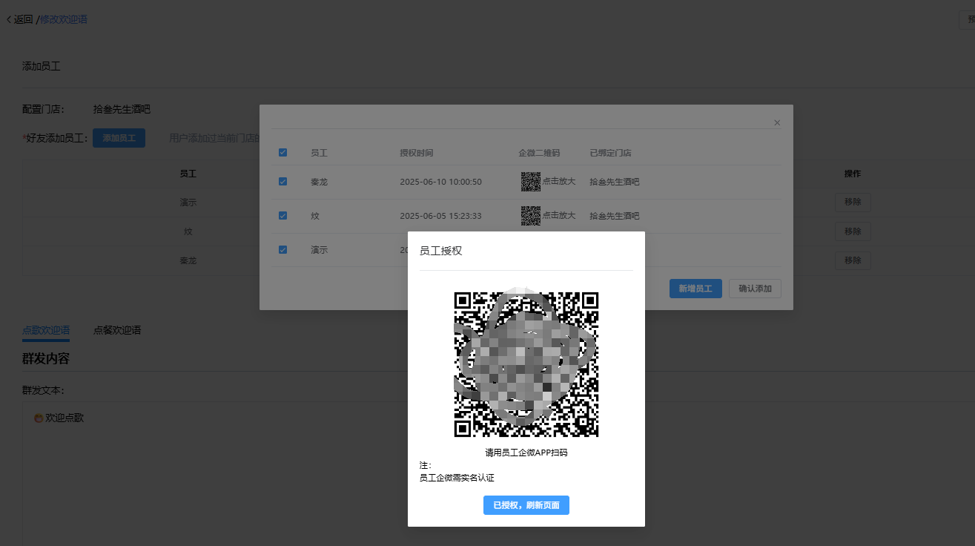Click the 群发内容 heading
Screen dimensions: 975x546
[46, 359]
